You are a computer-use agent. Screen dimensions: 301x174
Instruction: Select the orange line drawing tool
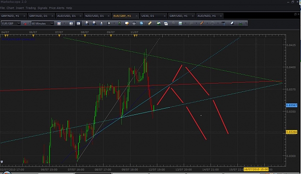click(202, 24)
